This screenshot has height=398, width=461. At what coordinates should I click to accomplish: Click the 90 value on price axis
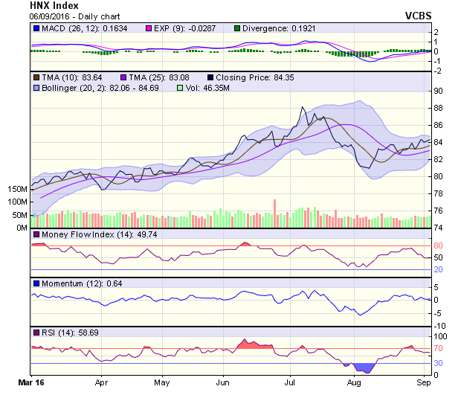pyautogui.click(x=439, y=91)
